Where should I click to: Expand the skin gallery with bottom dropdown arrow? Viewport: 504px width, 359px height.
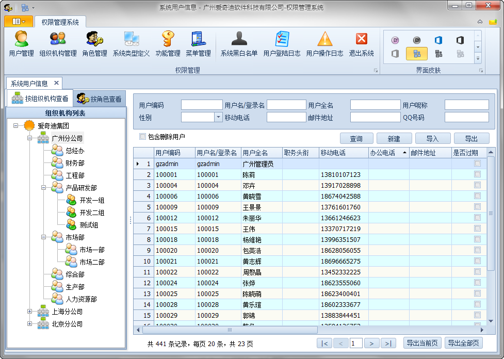coord(478,58)
